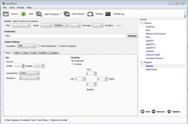This screenshot has height=124, width=188.
Task: Select the AppleTV 3 preset
Action: click(x=150, y=48)
